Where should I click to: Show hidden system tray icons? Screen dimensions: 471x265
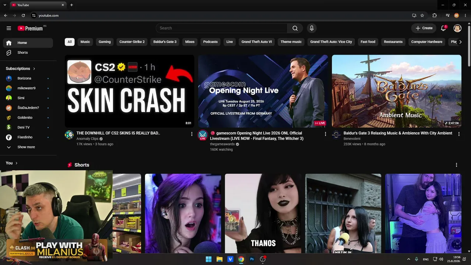click(x=408, y=259)
